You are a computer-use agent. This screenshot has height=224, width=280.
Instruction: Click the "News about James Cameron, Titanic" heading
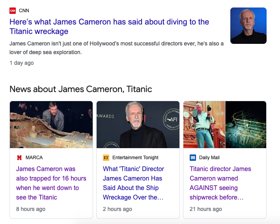coord(81,89)
